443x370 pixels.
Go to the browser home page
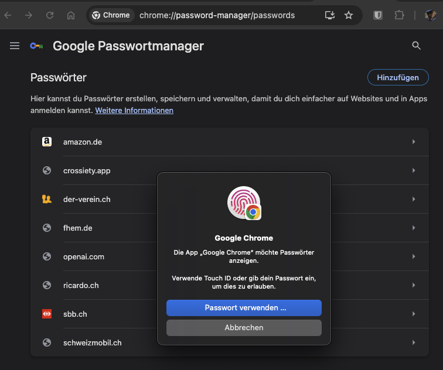(71, 15)
